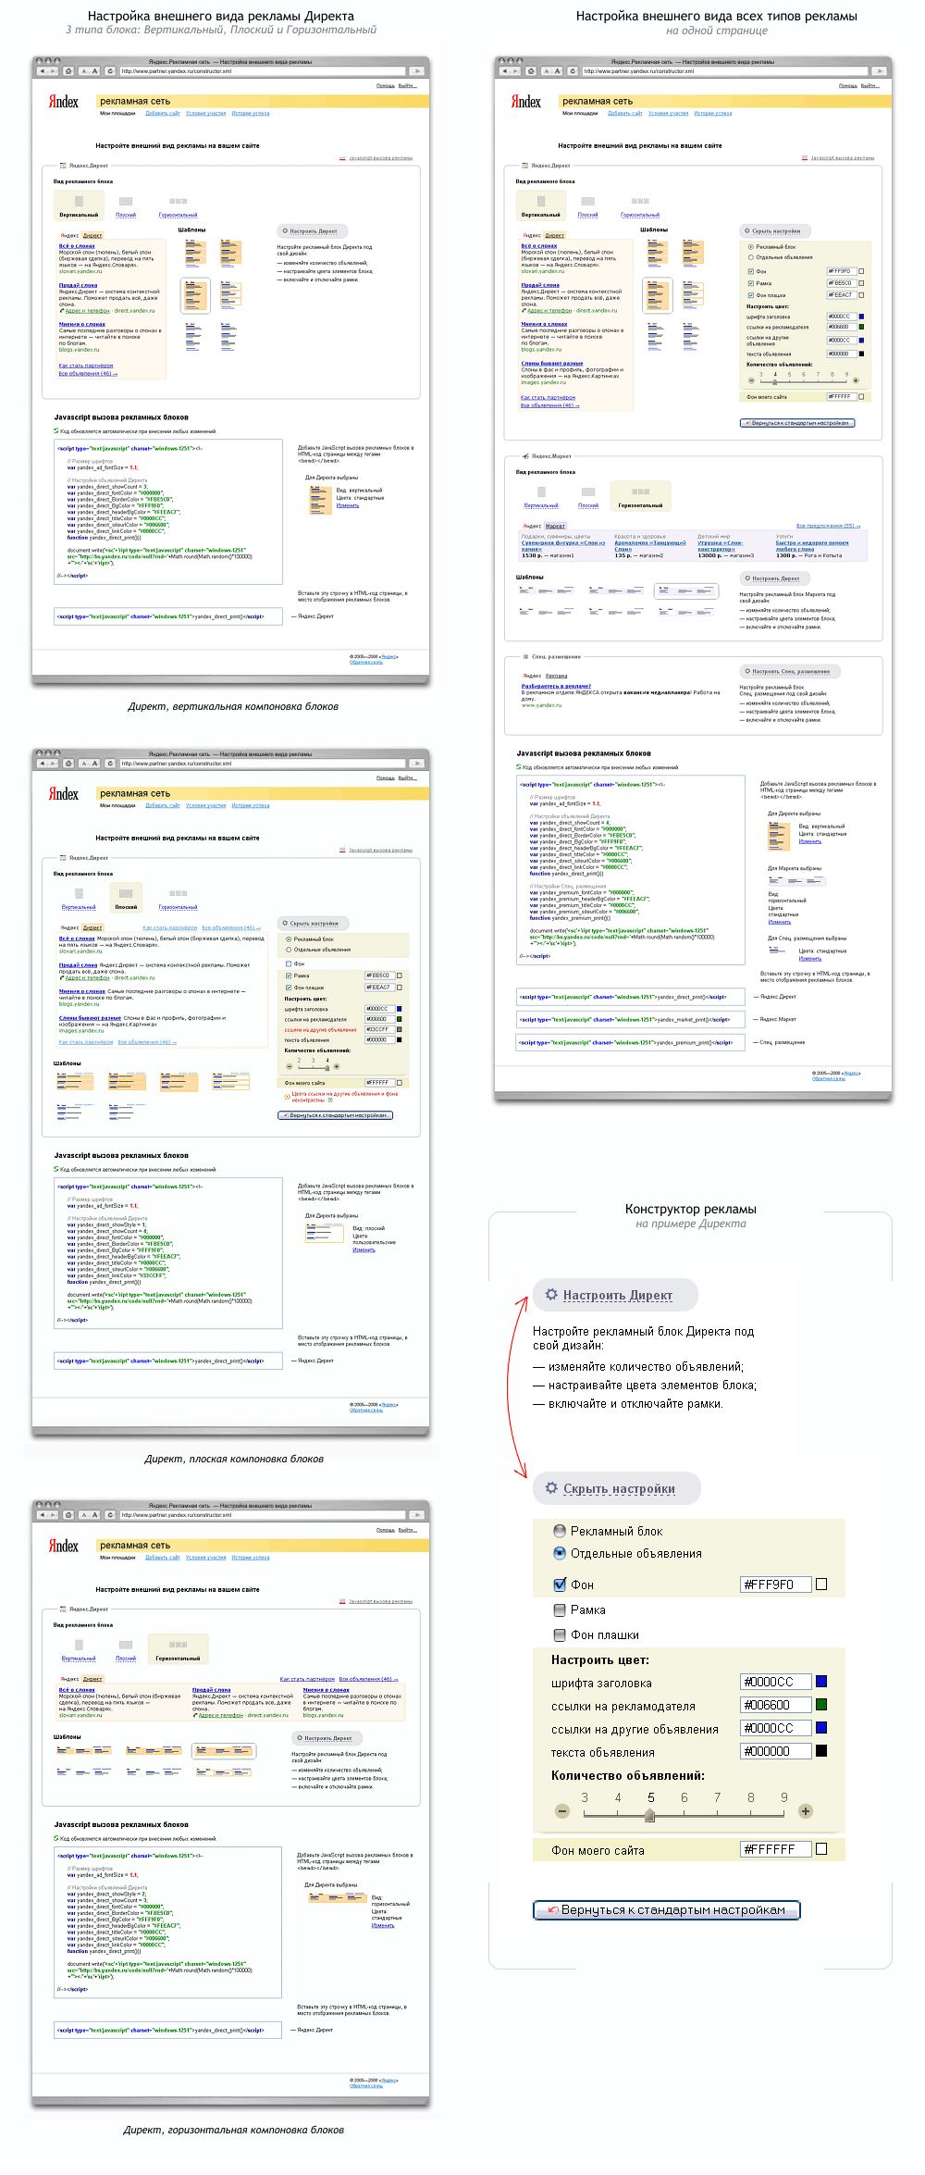Screen dimensions: 925x2175
Task: Click the plus icon of the enlarged ad count slider
Action: tap(806, 1811)
